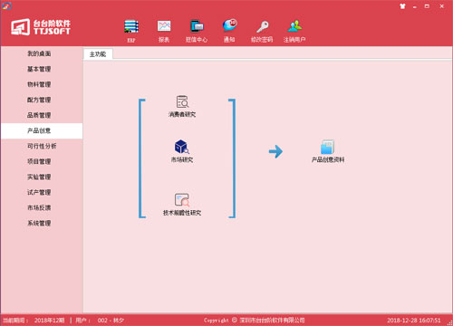Click user 002 - 林夕 in status bar

click(111, 321)
